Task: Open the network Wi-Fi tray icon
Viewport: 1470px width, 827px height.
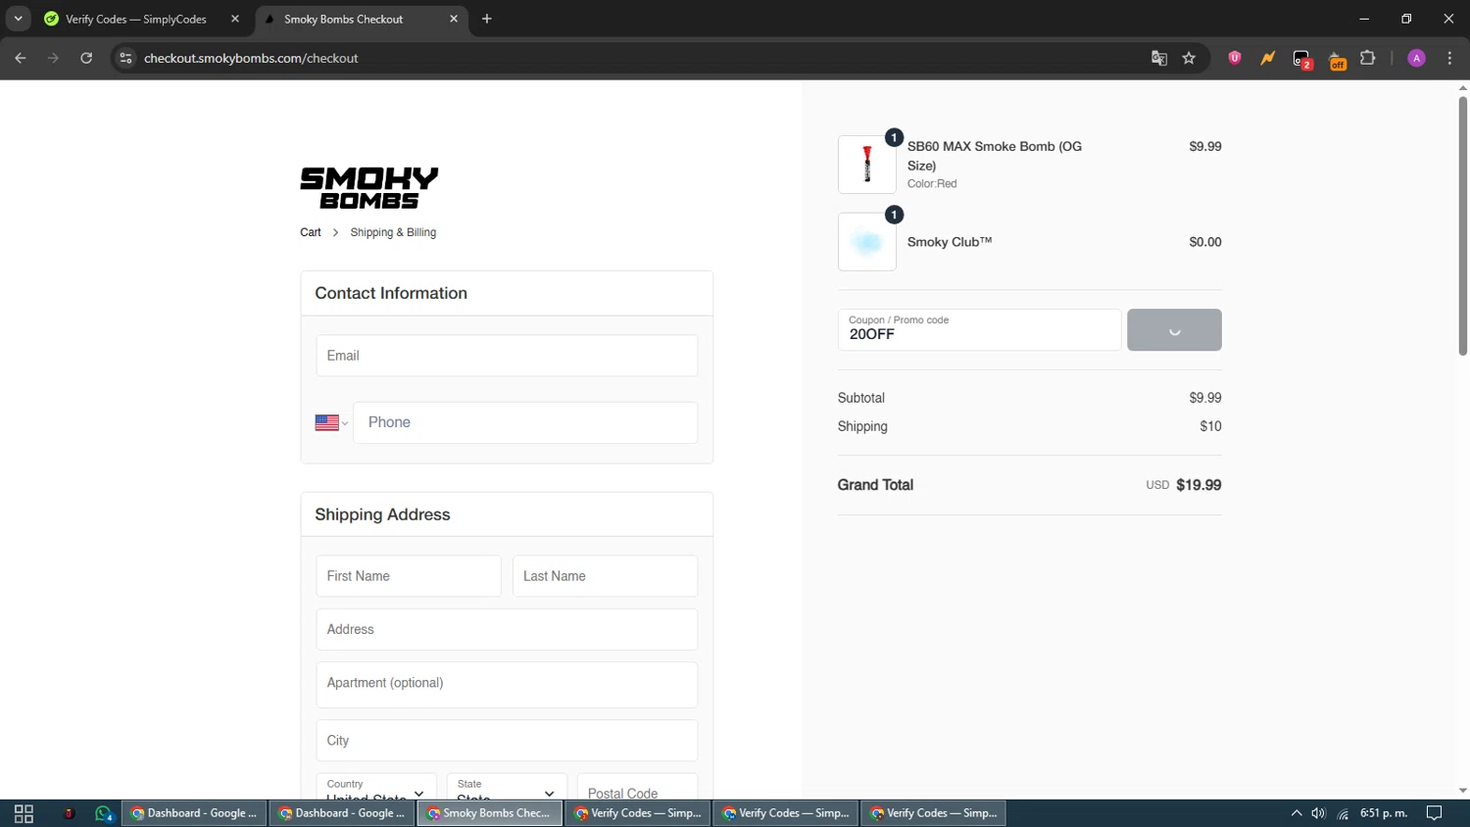Action: [1343, 813]
